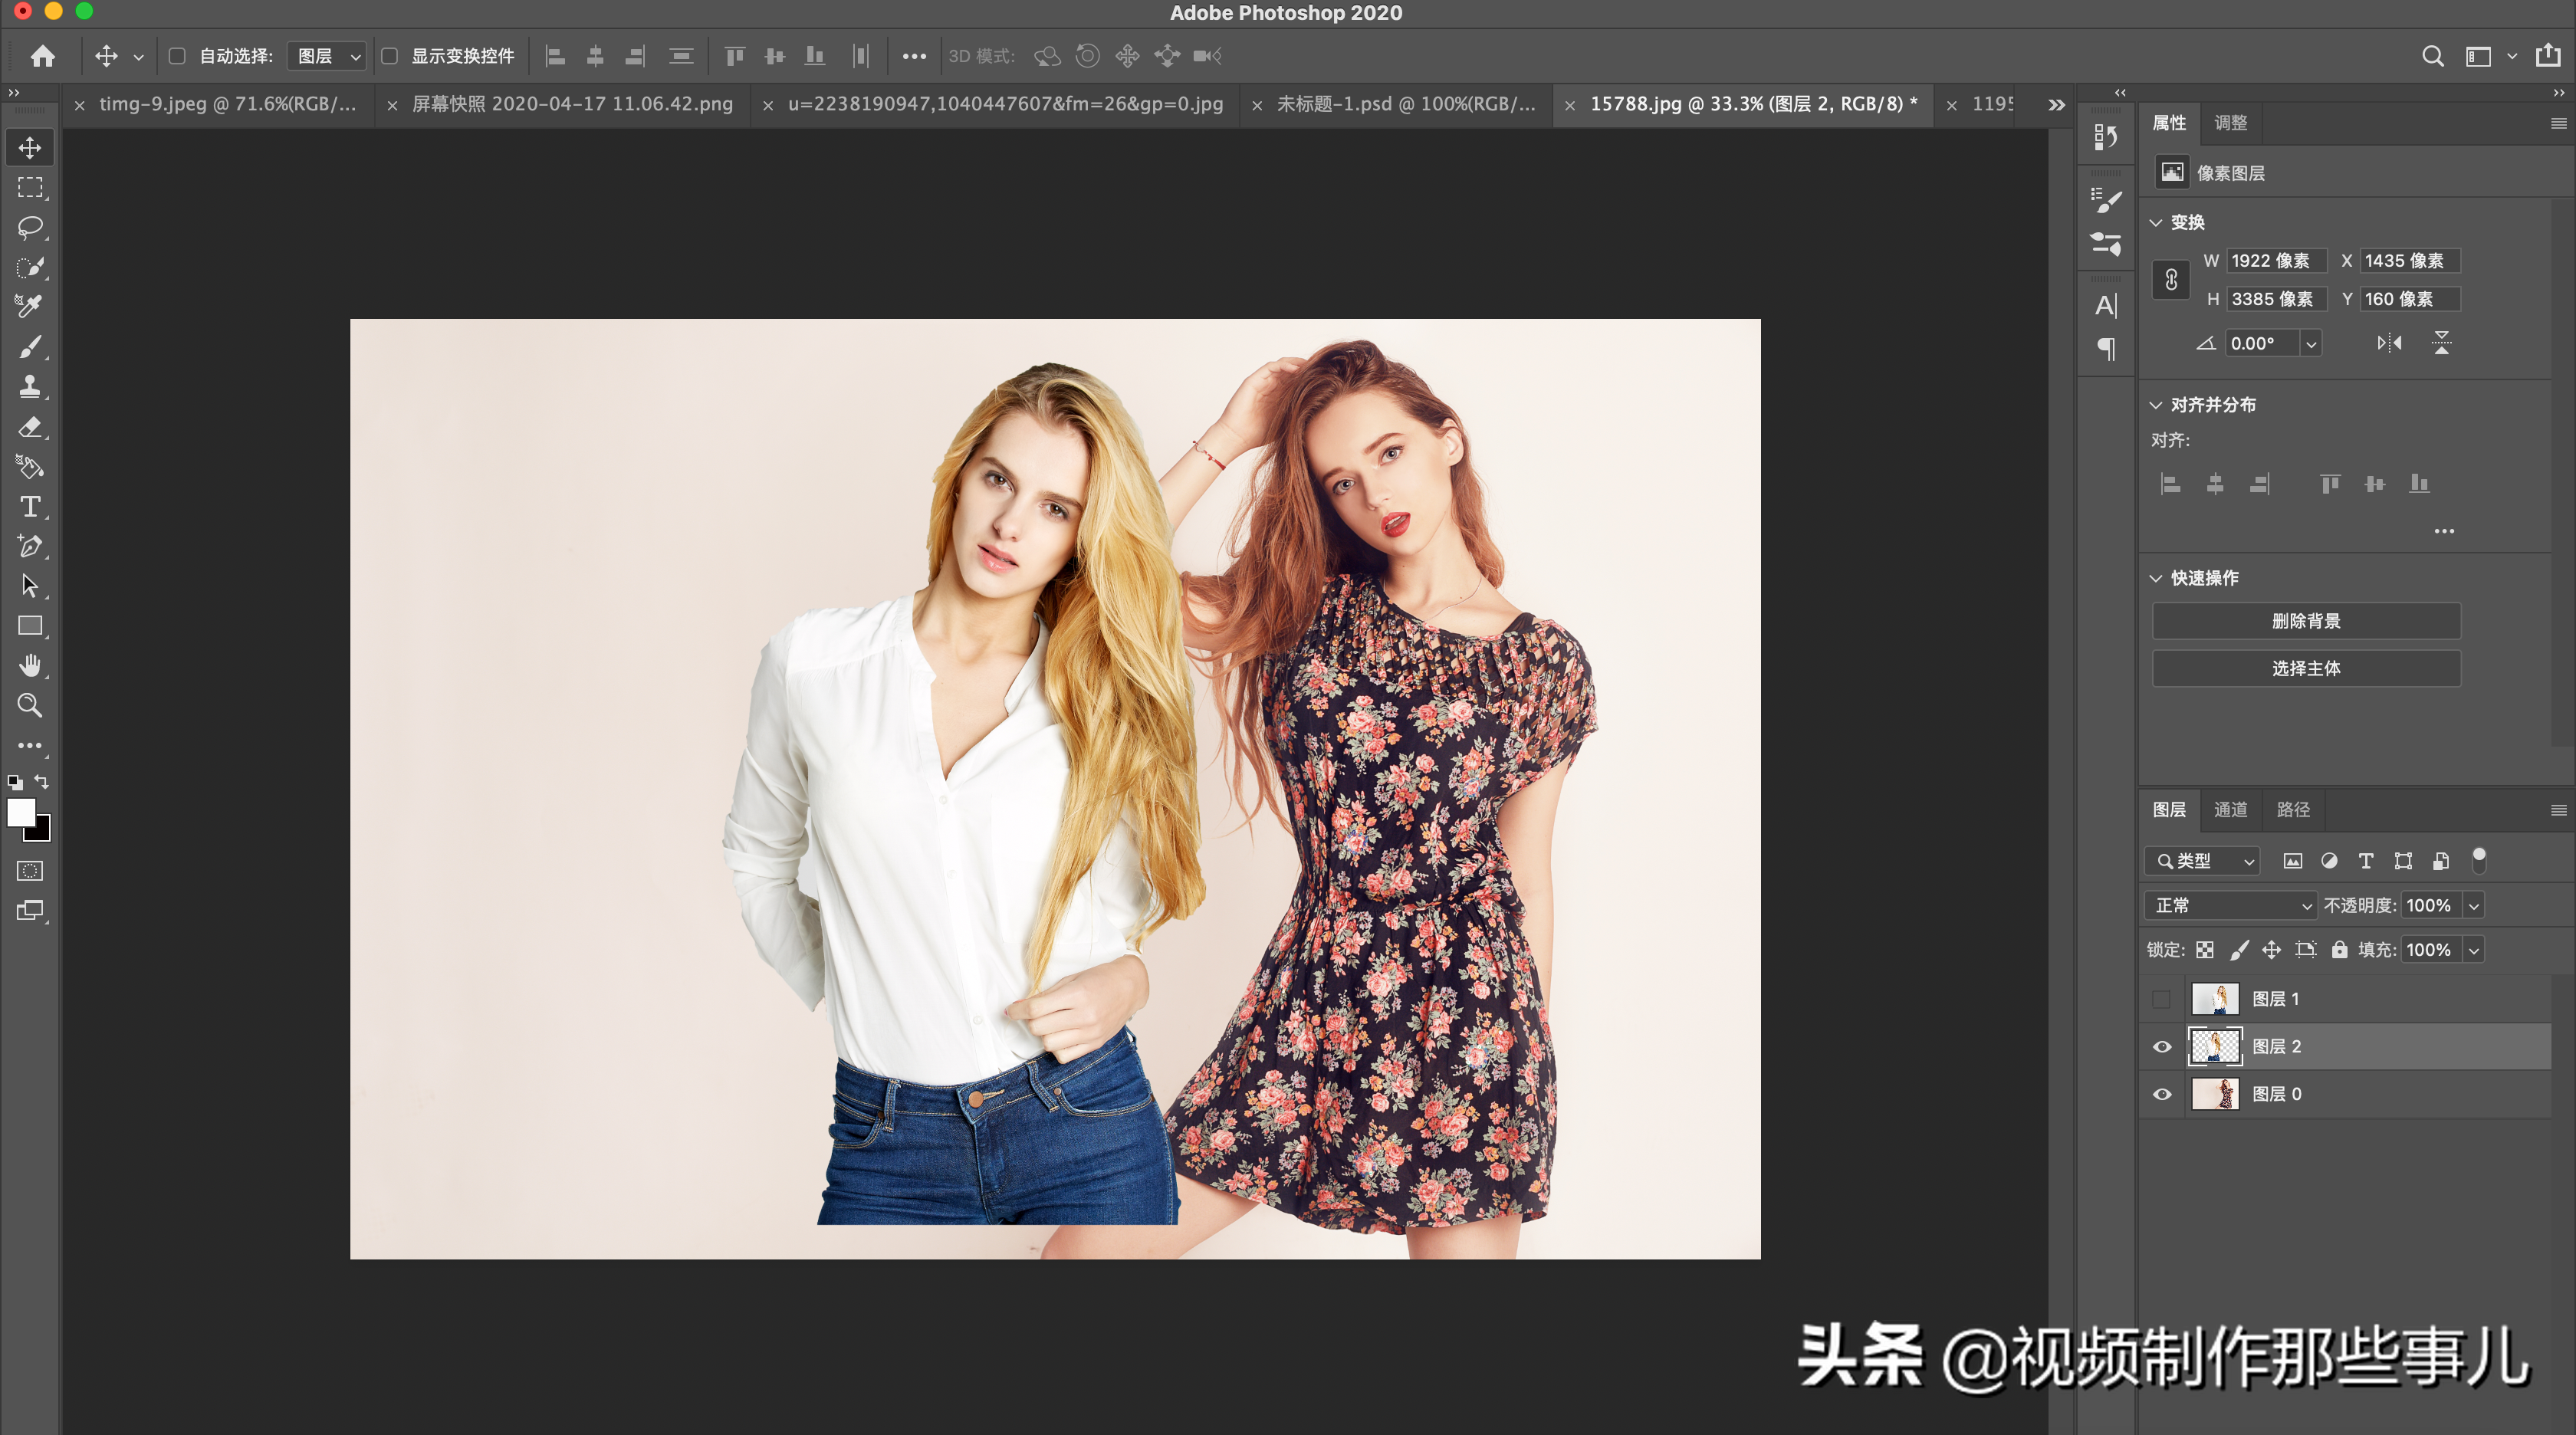Select the Quick Selection tool
The image size is (2576, 1435).
tap(30, 267)
